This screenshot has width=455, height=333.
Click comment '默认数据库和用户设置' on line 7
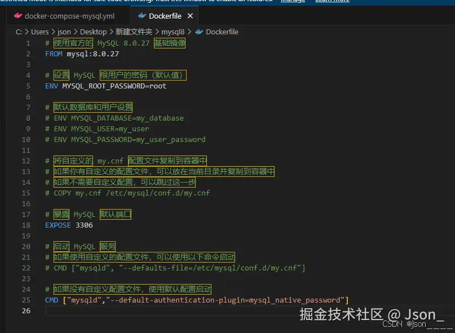(x=93, y=107)
